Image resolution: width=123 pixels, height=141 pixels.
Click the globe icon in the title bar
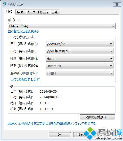pos(5,4)
